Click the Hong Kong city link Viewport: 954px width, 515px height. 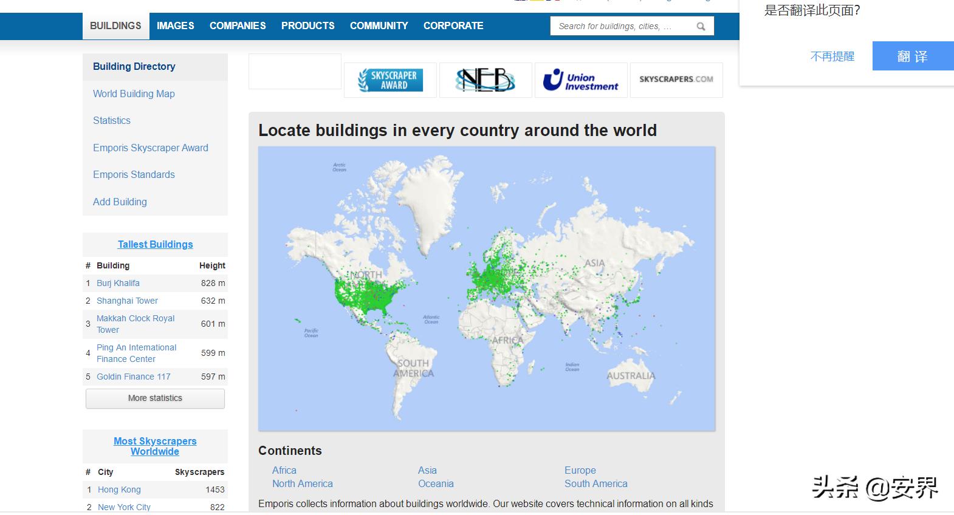(x=119, y=489)
